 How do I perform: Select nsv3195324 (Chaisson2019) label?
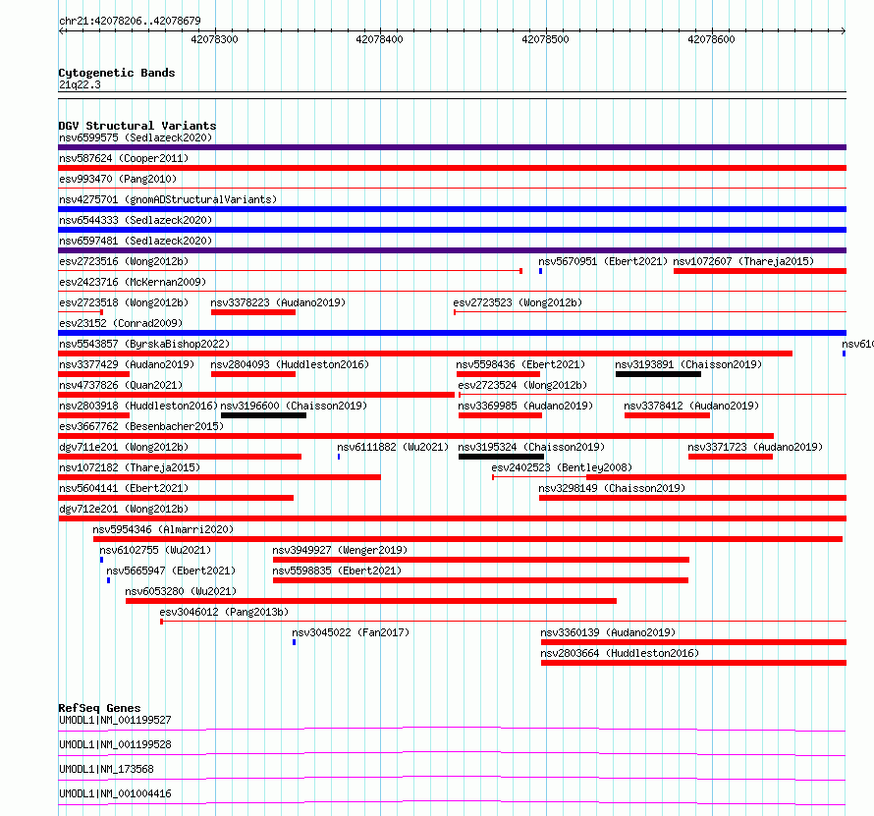[531, 447]
